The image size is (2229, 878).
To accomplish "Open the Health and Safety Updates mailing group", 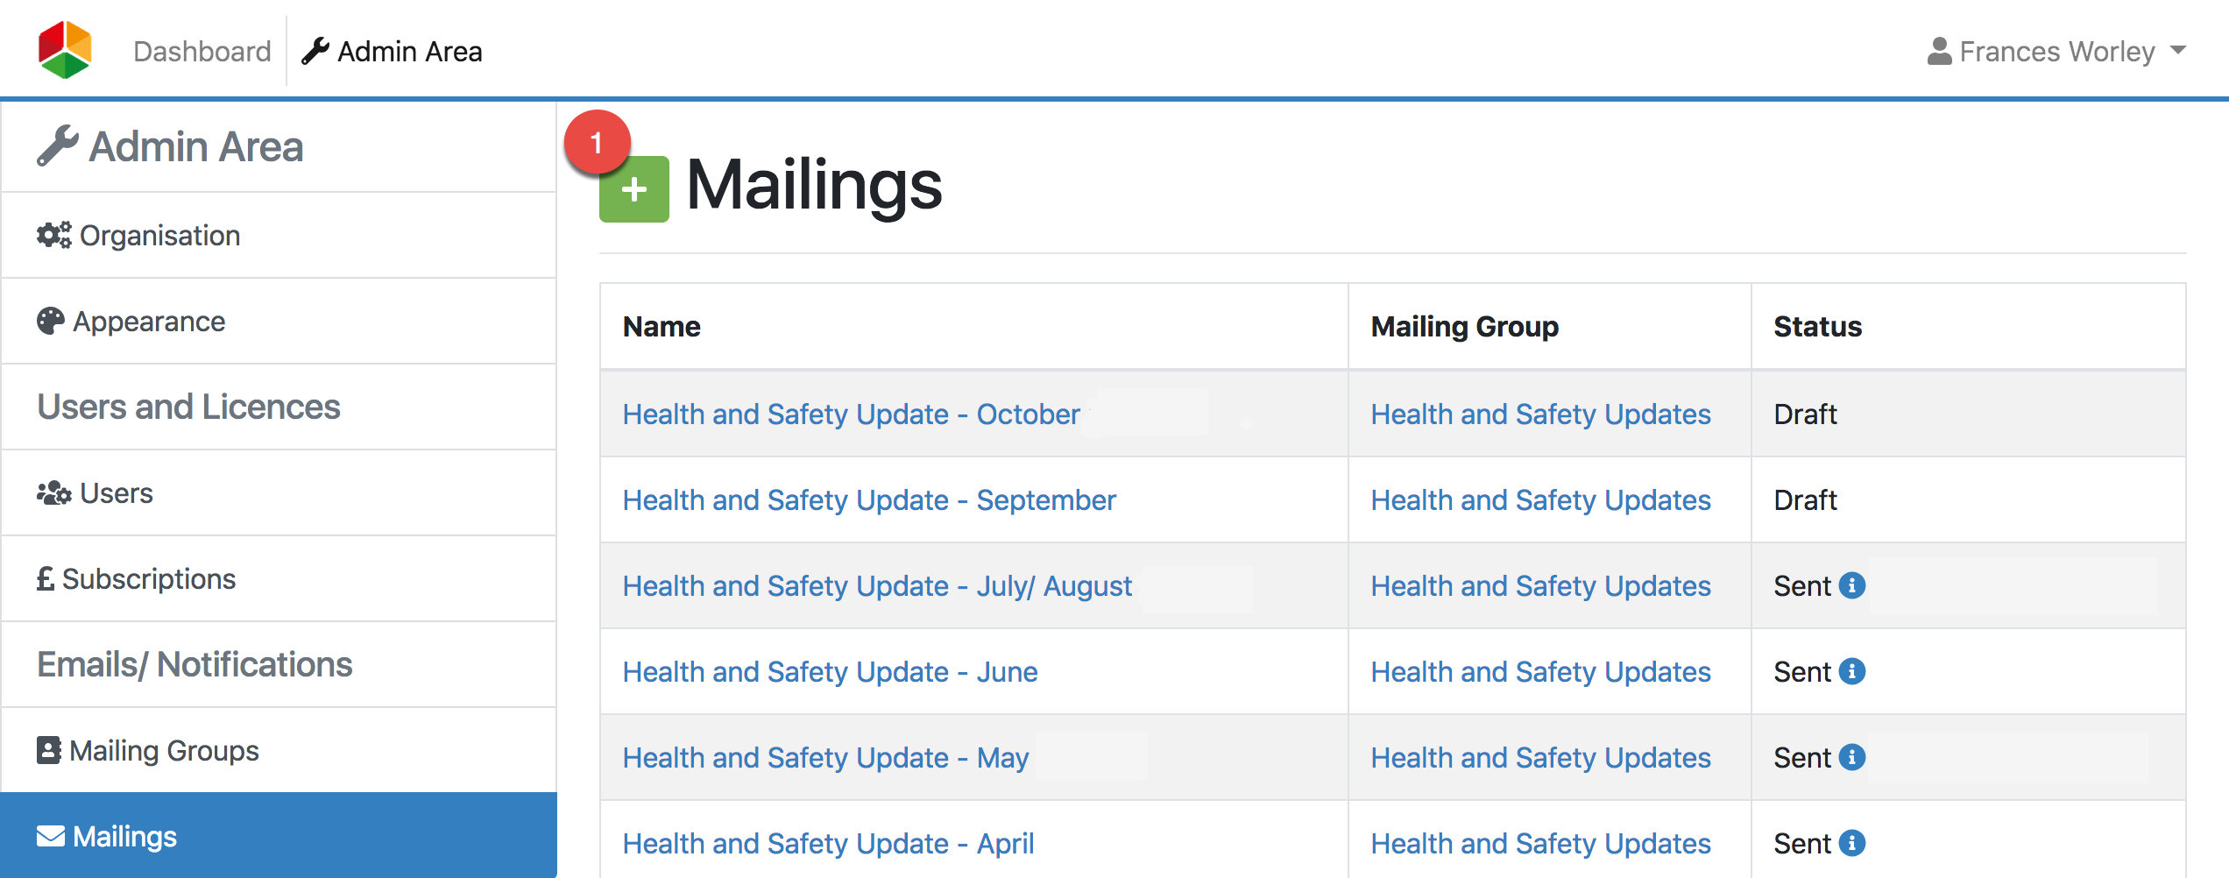I will (1540, 414).
